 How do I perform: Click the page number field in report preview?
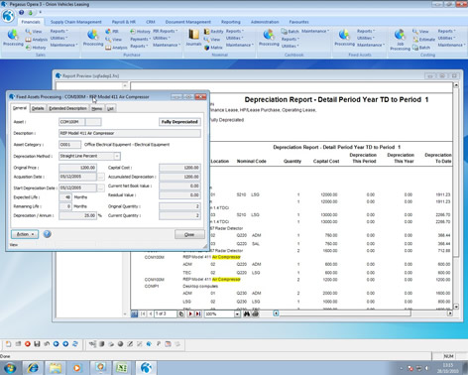click(x=166, y=313)
